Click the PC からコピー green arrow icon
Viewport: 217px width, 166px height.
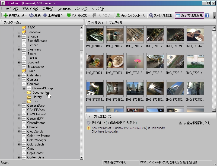tap(69, 15)
